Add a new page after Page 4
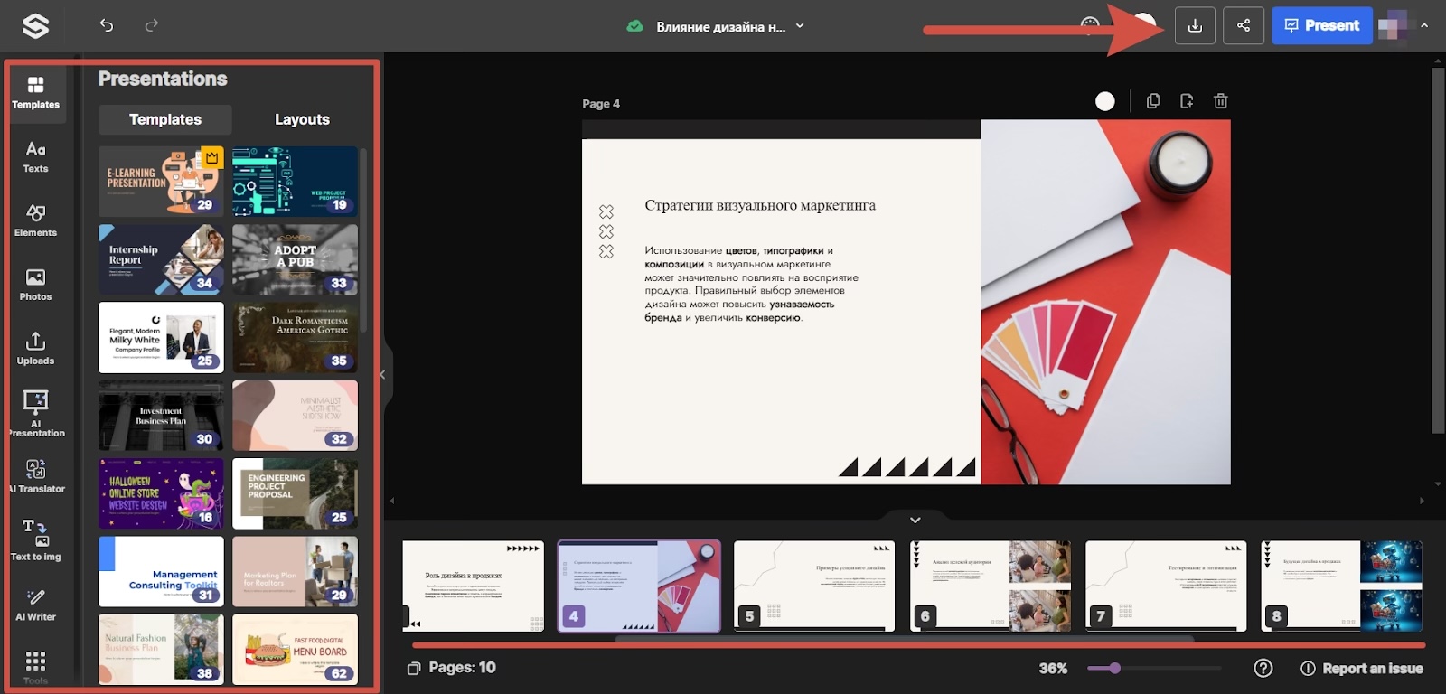 click(1187, 101)
